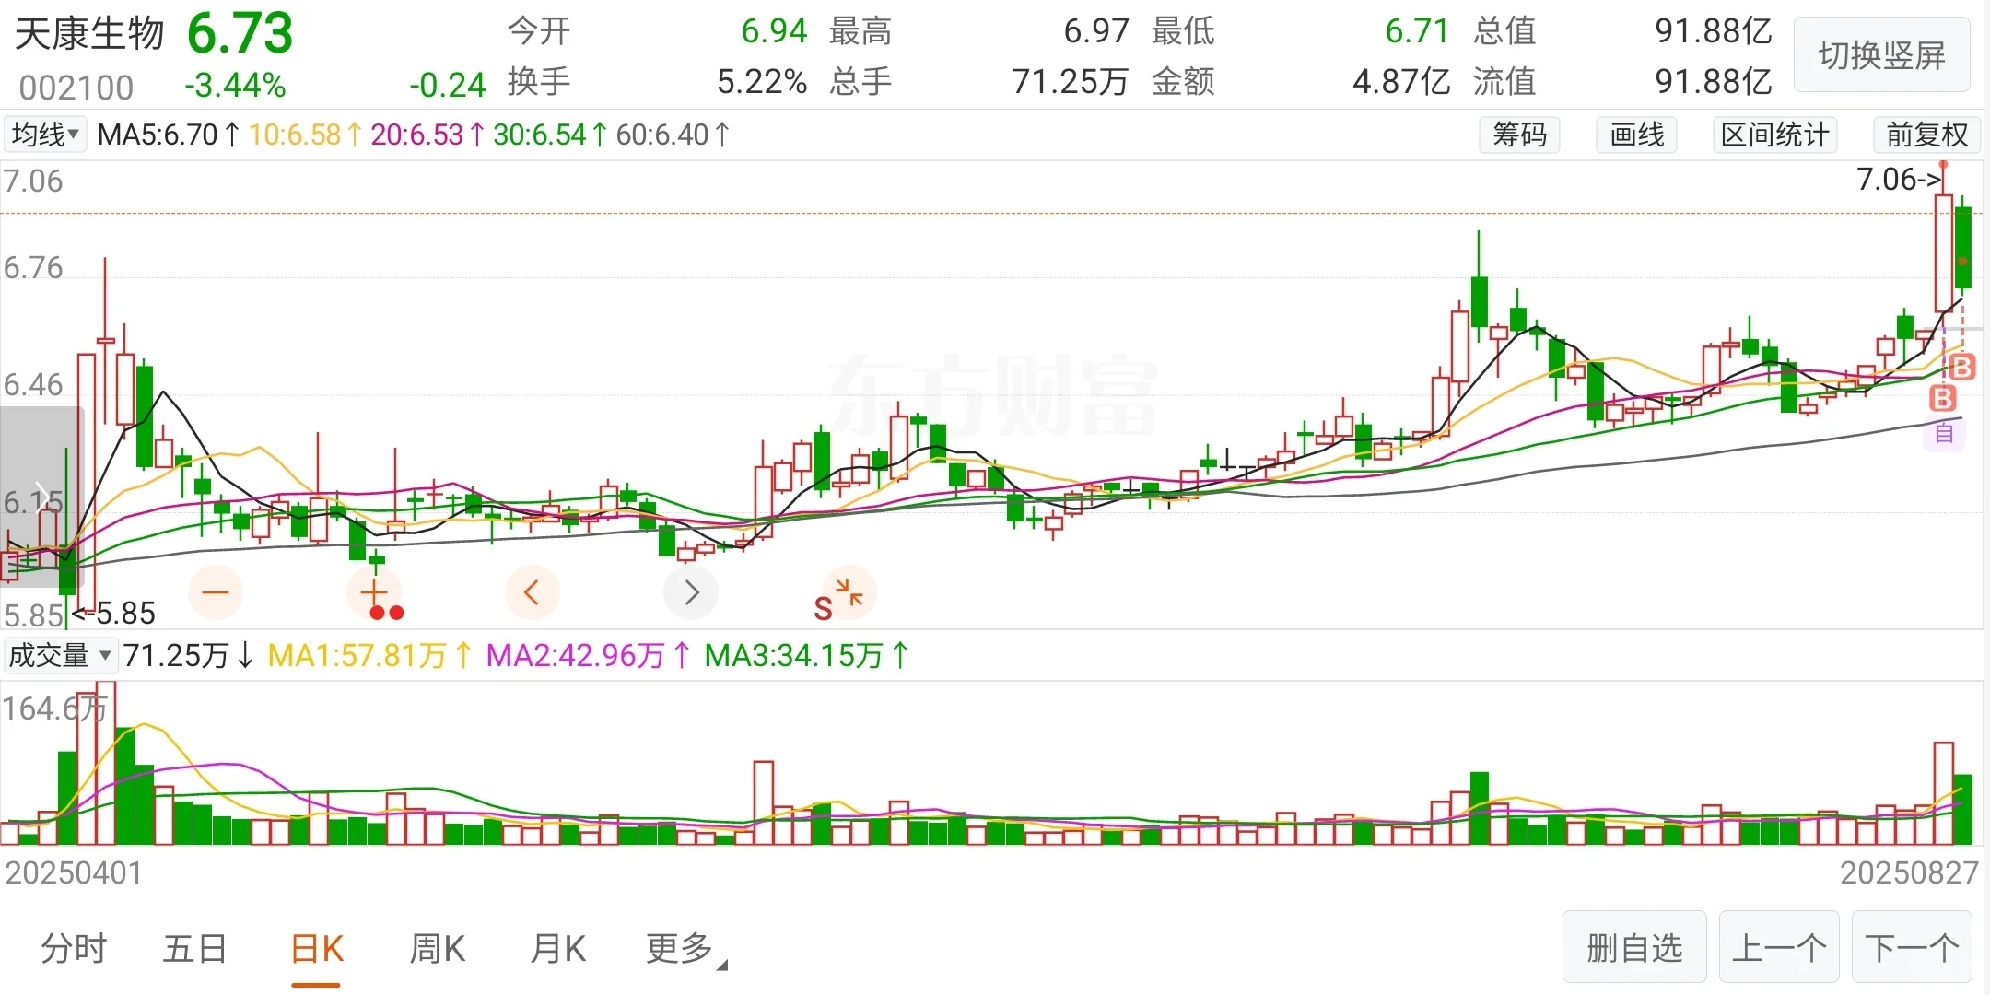Expand the gray left side panel handle
Image resolution: width=1990 pixels, height=995 pixels.
41,497
